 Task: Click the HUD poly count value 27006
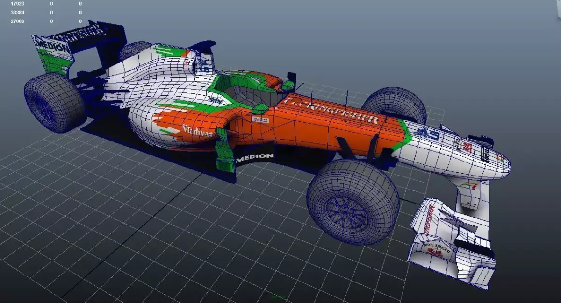pos(17,21)
